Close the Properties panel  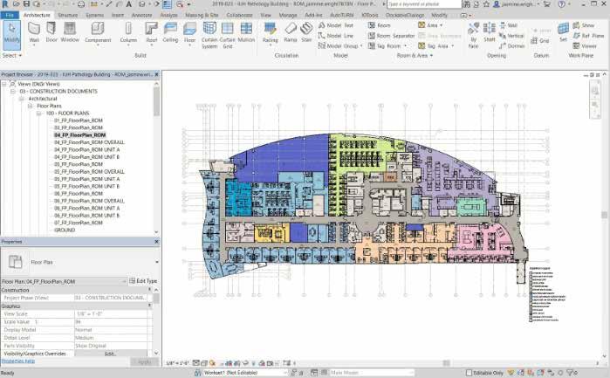157,241
